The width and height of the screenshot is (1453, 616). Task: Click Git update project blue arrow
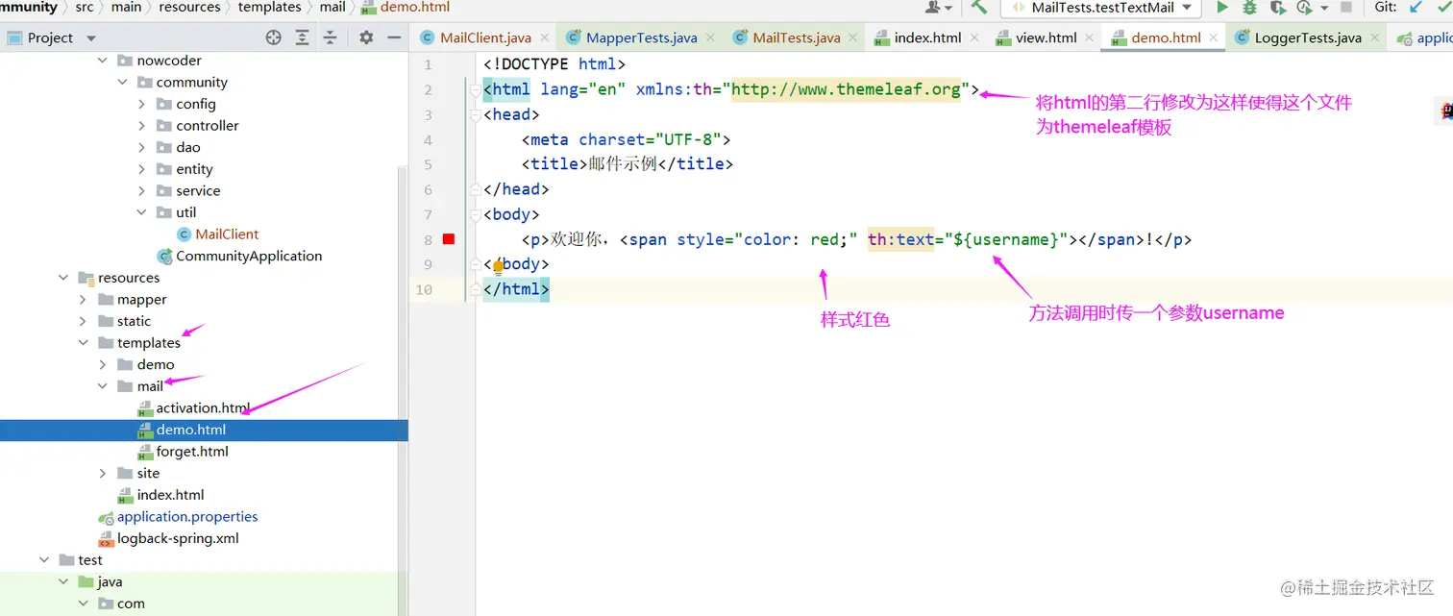click(x=1416, y=7)
